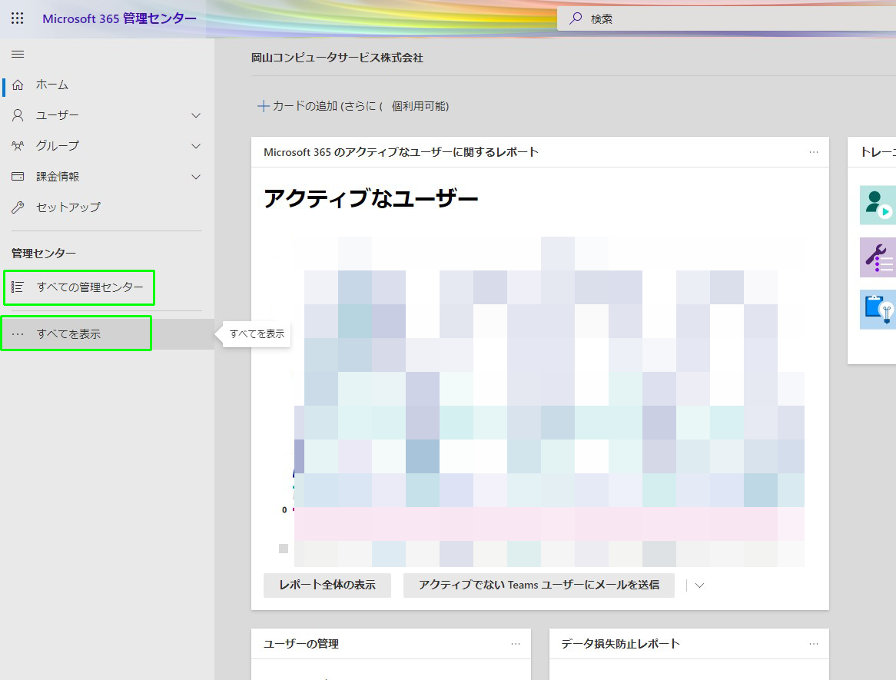The width and height of the screenshot is (896, 680).
Task: Click the 管理センター section label
Action: 44,253
